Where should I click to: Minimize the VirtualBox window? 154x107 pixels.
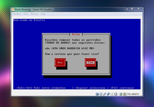tap(127, 9)
